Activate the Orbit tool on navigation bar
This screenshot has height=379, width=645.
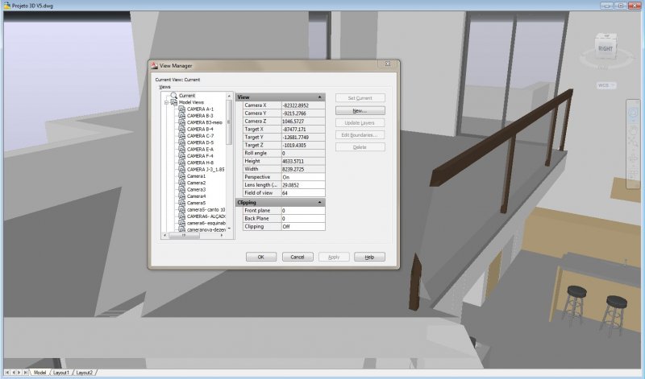[633, 158]
